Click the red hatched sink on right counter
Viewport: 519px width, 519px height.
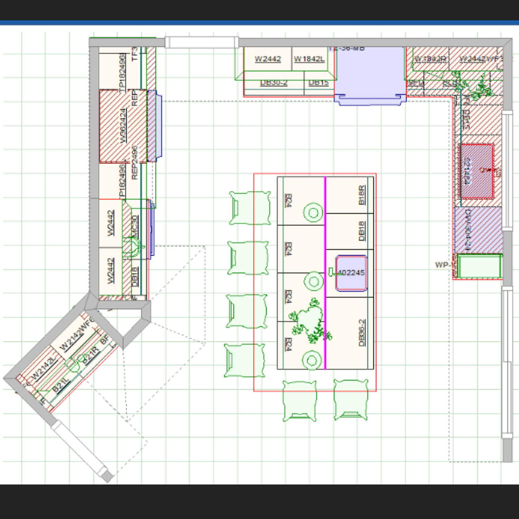click(x=476, y=172)
